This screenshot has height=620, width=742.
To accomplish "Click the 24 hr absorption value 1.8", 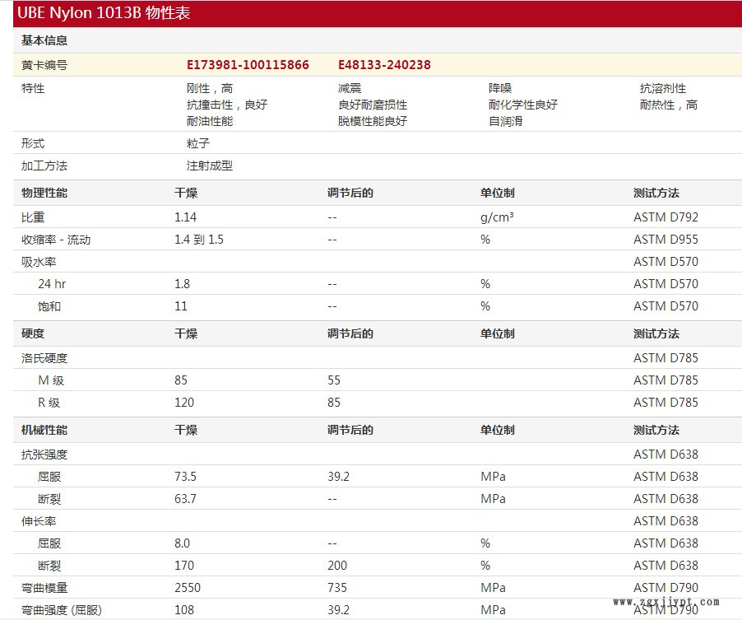I will pyautogui.click(x=182, y=284).
